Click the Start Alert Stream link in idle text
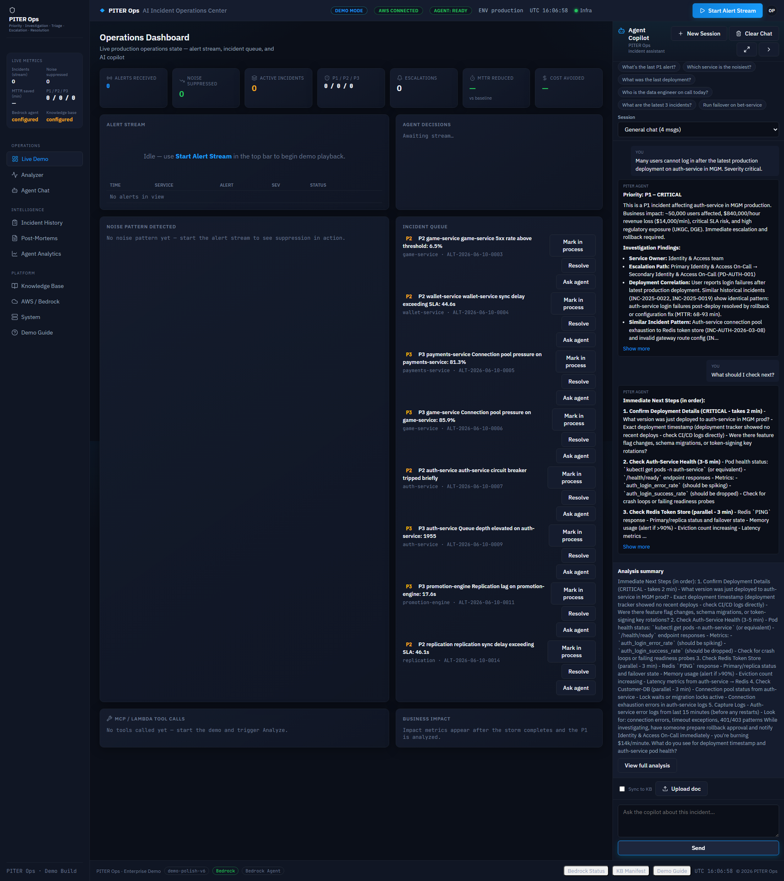Viewport: 784px width, 881px height. coord(203,156)
